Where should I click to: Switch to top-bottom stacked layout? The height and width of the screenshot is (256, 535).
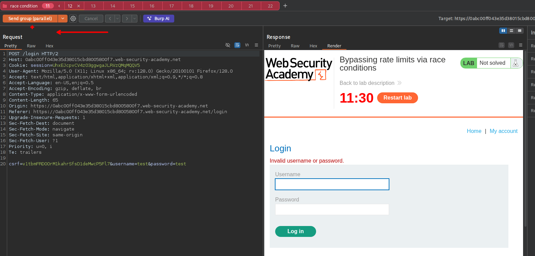[x=511, y=31]
